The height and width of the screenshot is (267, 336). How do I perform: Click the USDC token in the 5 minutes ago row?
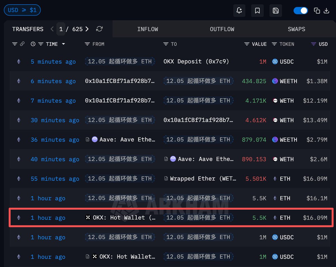click(283, 62)
